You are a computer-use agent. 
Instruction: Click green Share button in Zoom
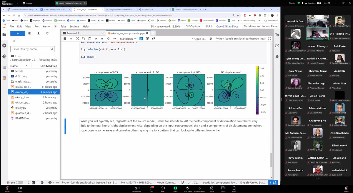coord(175,189)
